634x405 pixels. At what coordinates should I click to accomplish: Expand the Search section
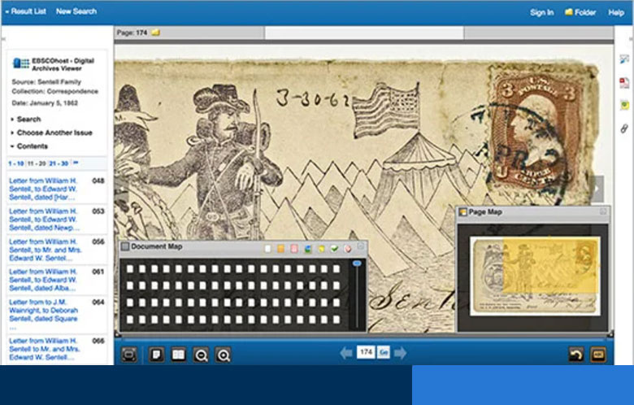[x=28, y=120]
